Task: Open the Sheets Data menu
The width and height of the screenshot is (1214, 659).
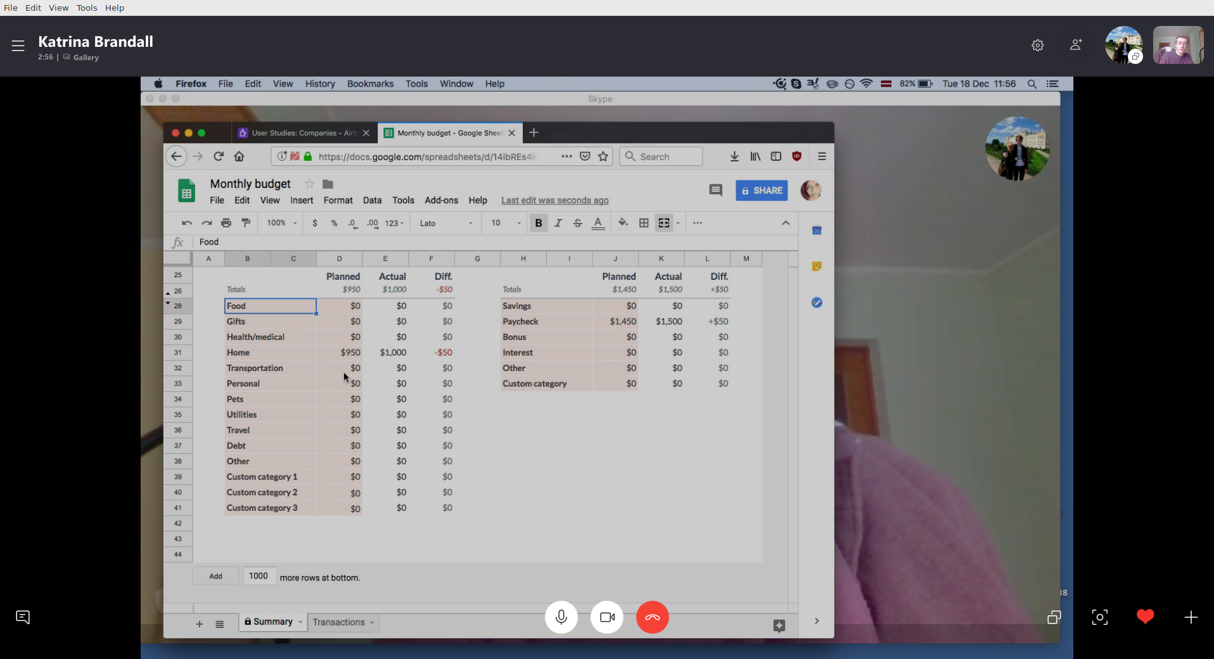Action: tap(372, 200)
